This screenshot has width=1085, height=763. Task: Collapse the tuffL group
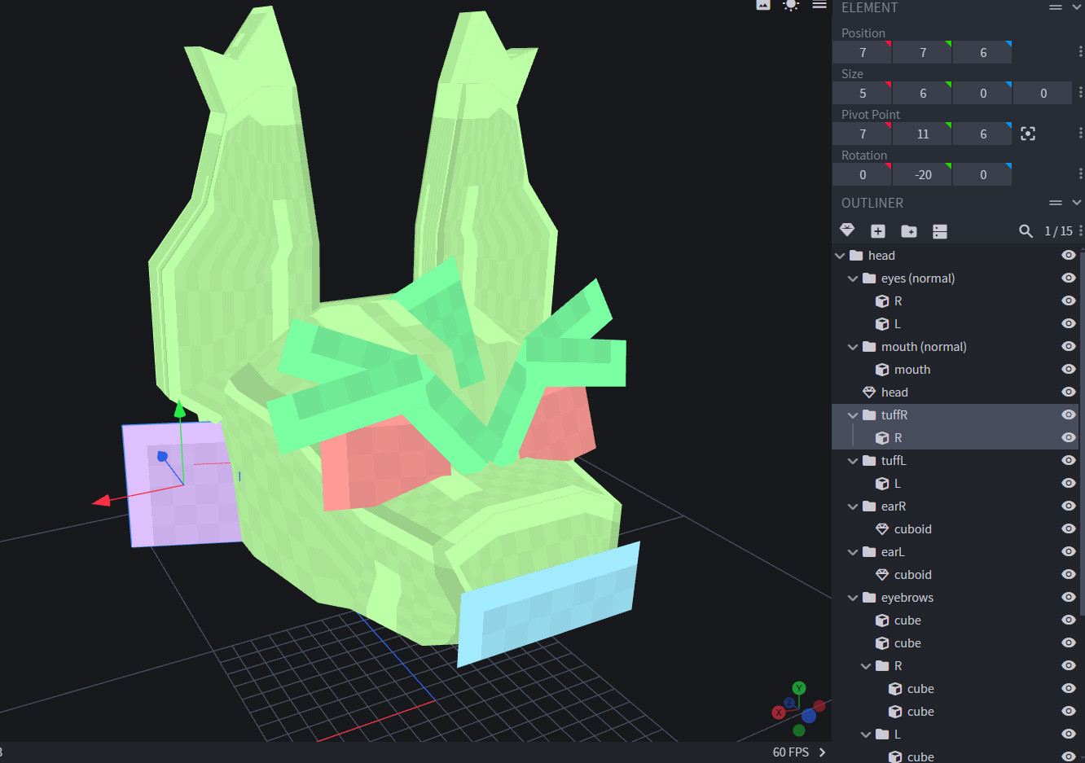tap(853, 461)
